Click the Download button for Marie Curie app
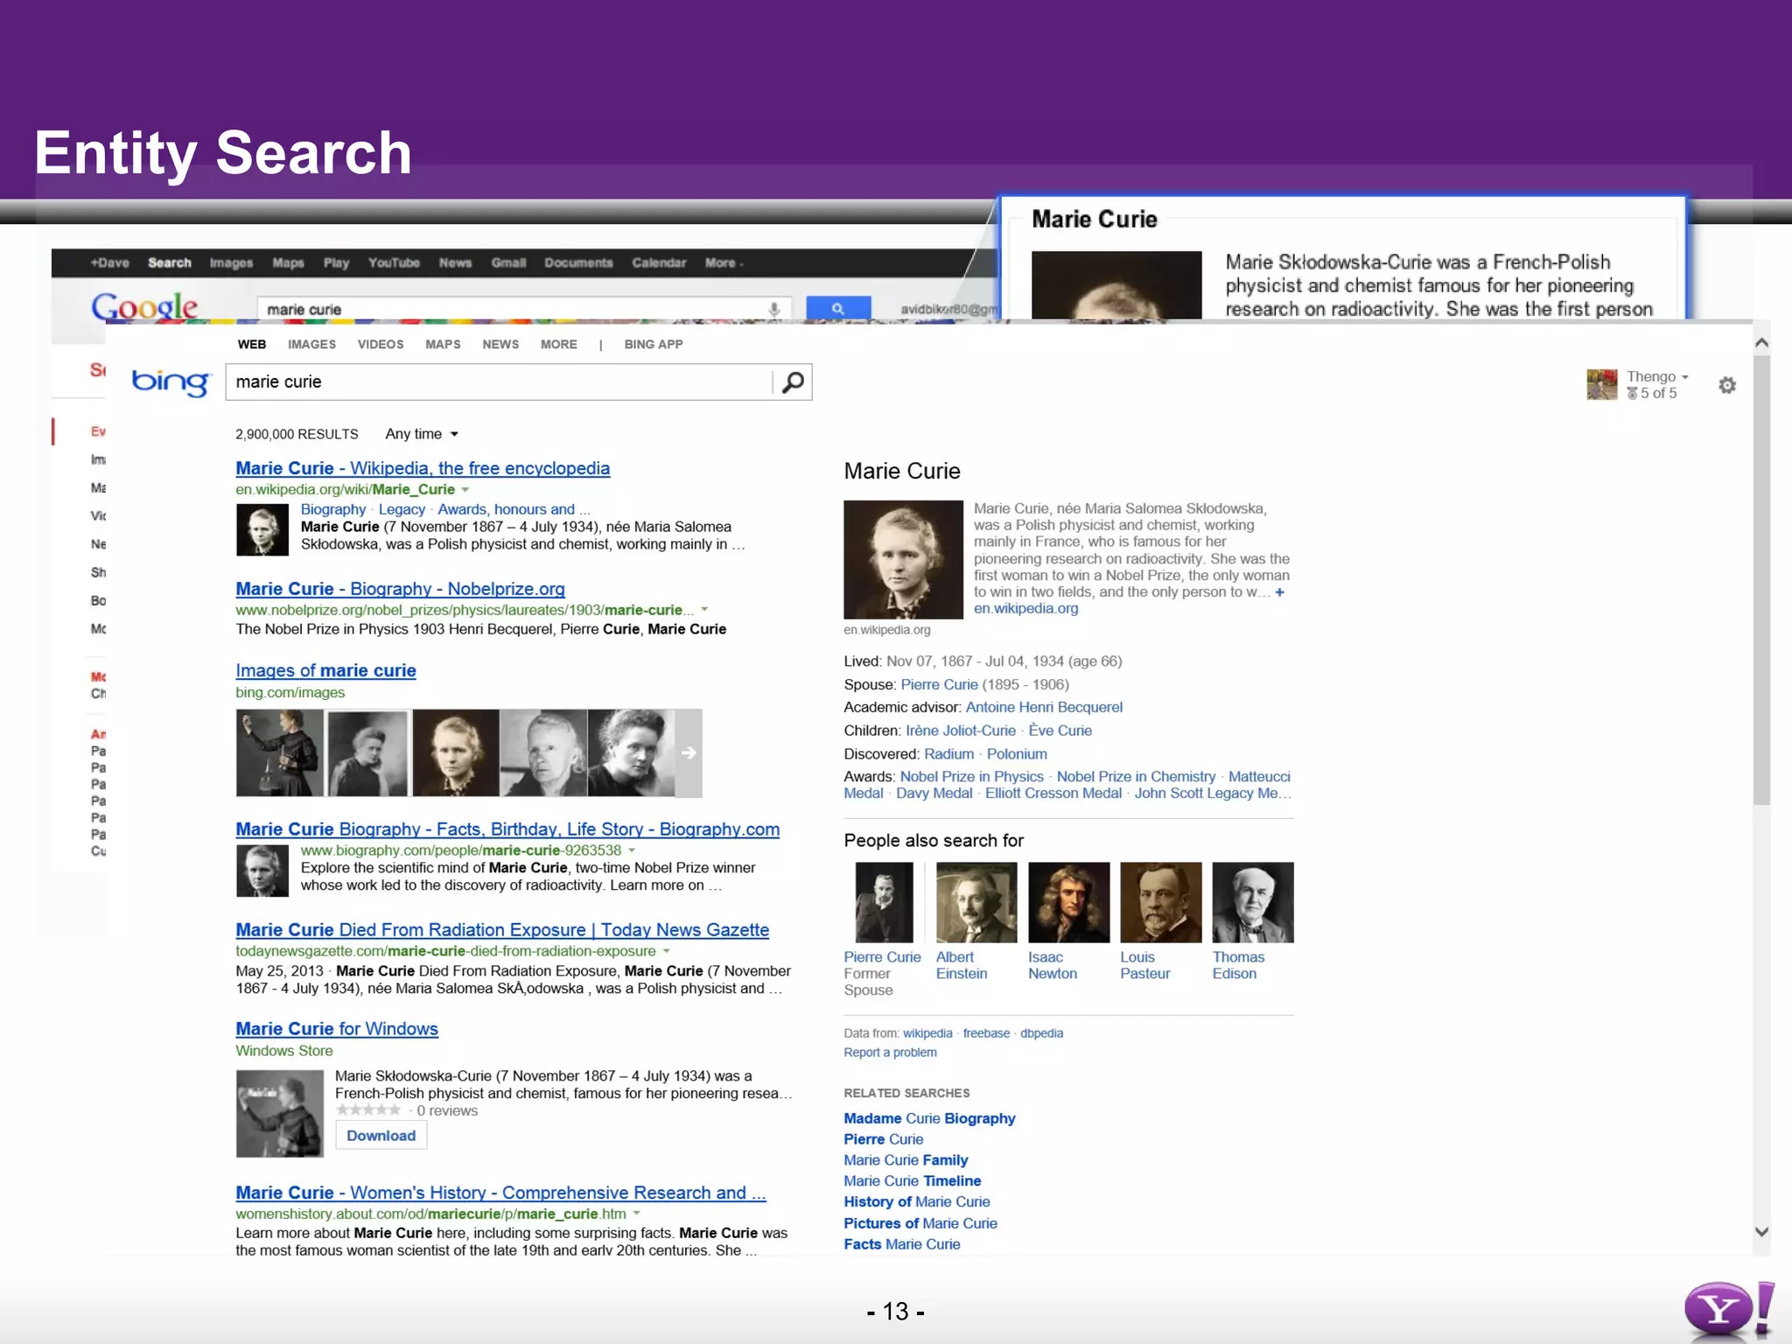 coord(381,1136)
